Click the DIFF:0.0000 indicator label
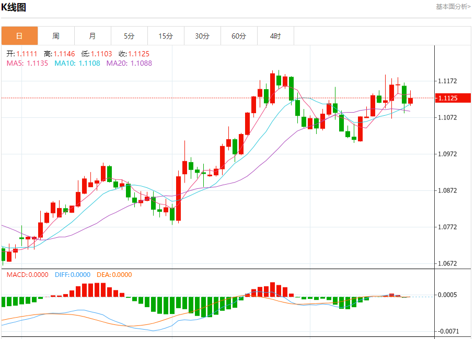The width and height of the screenshot is (475, 339). coord(73,274)
